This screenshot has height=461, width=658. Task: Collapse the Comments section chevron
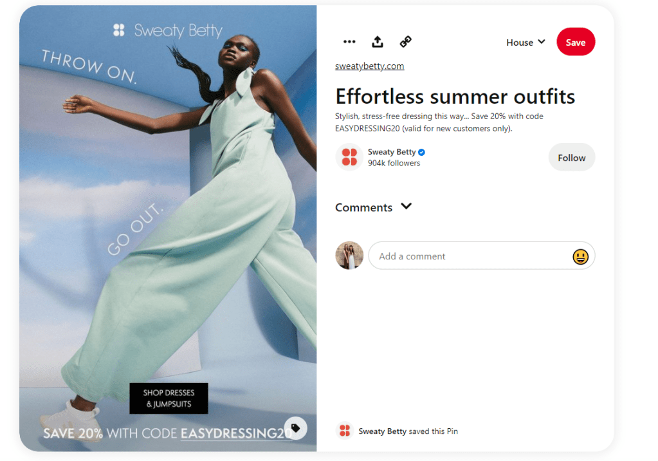406,206
